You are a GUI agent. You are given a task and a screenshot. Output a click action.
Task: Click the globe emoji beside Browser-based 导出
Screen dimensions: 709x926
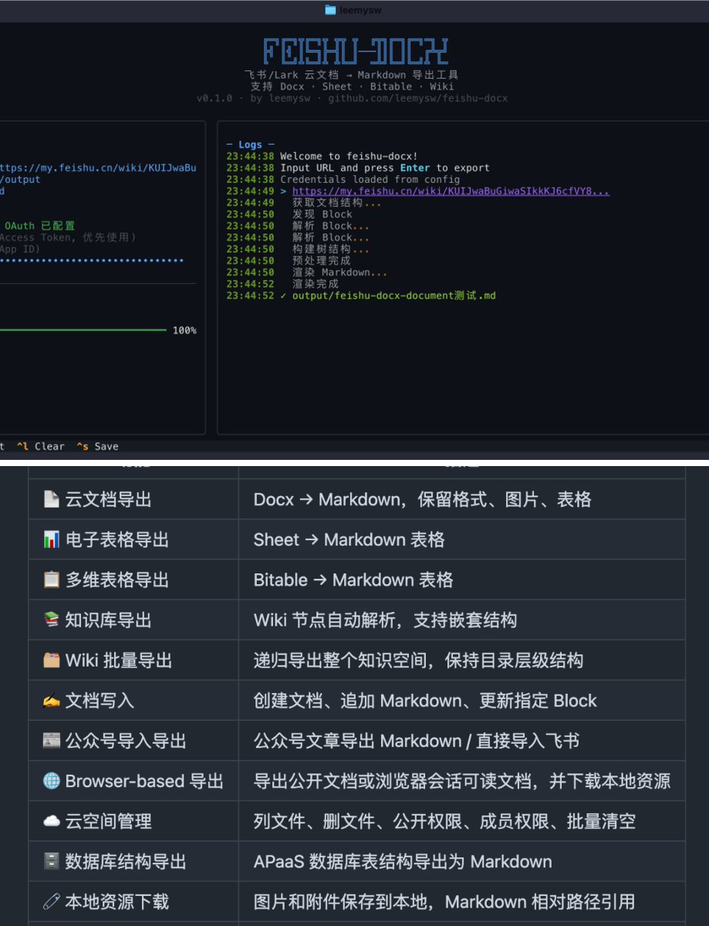coord(51,781)
